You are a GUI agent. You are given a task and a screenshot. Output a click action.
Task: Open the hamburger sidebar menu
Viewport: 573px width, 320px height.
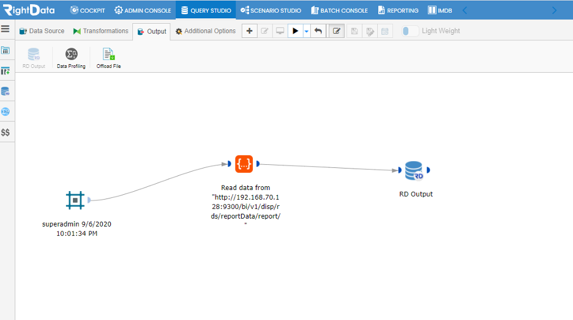tap(6, 29)
